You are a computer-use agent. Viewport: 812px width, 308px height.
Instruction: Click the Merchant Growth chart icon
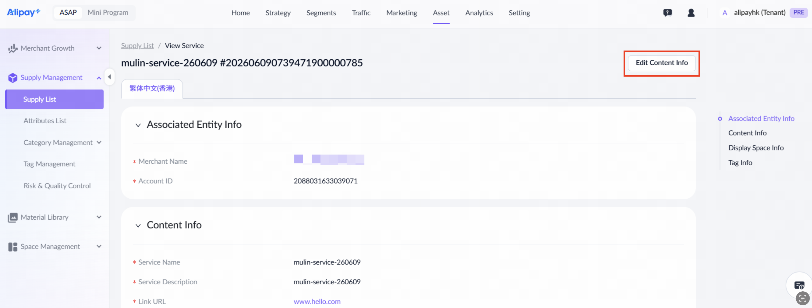(13, 48)
